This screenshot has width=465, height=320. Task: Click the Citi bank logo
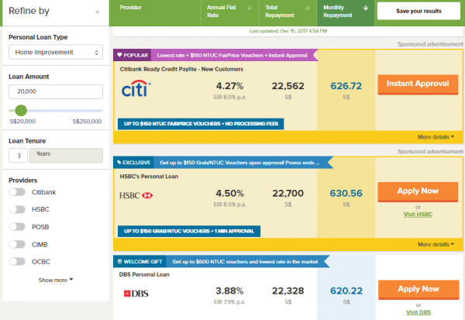point(136,88)
